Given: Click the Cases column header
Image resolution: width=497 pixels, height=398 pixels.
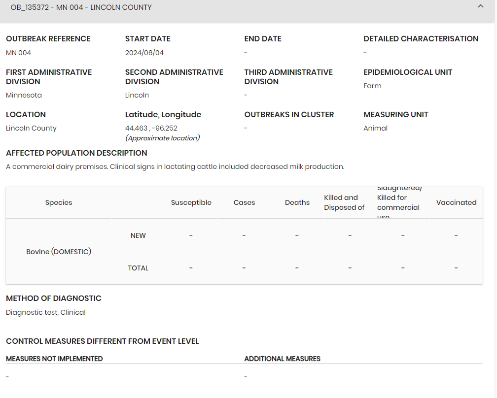Looking at the screenshot, I should [244, 202].
